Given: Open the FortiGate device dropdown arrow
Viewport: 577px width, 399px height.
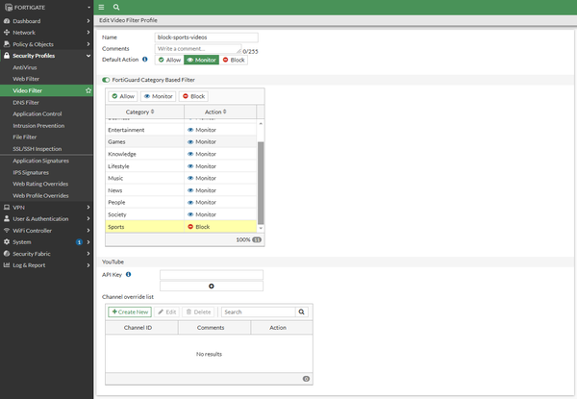Looking at the screenshot, I should (88, 8).
